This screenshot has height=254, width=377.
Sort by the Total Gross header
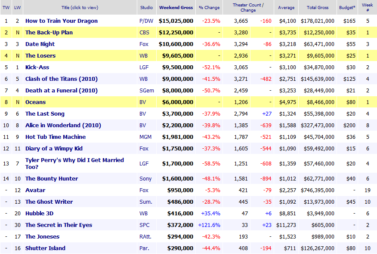(317, 7)
